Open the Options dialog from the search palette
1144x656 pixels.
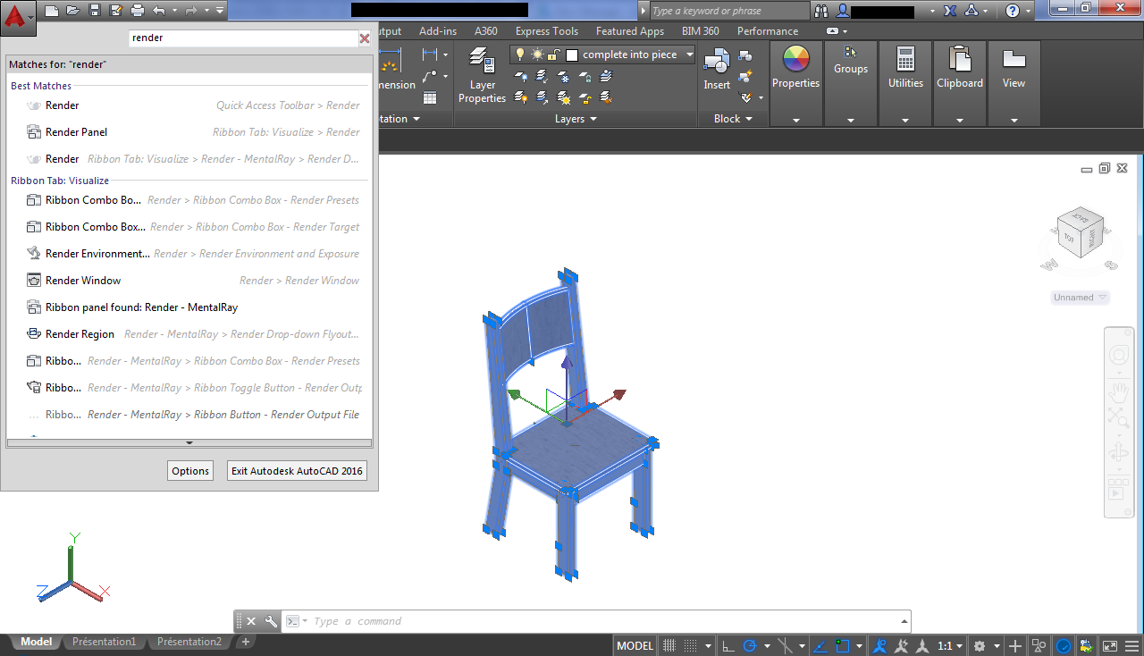(189, 470)
